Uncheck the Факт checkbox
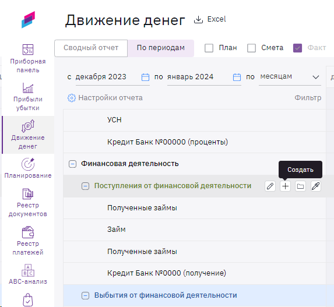This screenshot has height=307, width=334. tap(298, 48)
